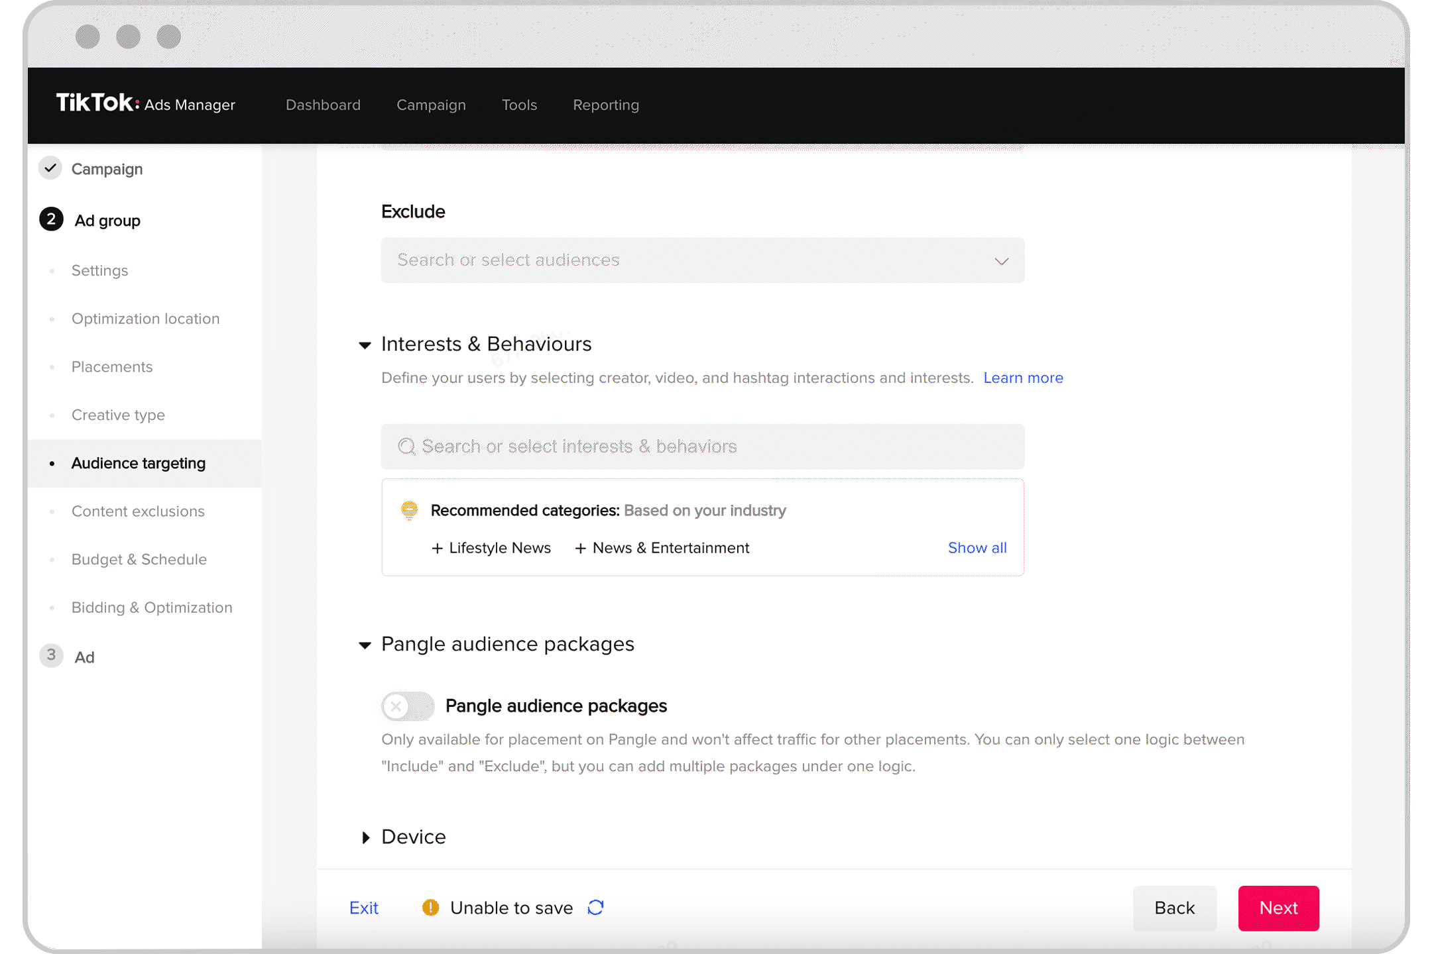Collapse the Pangle audience packages section
Screen dimensions: 1432x954
pos(367,643)
